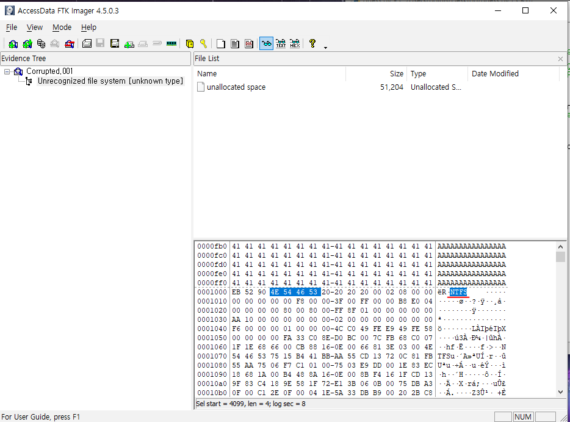The width and height of the screenshot is (570, 422).
Task: Click offset 0000fb0 row label
Action: [212, 246]
